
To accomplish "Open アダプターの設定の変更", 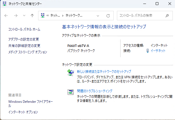I will (23, 39).
